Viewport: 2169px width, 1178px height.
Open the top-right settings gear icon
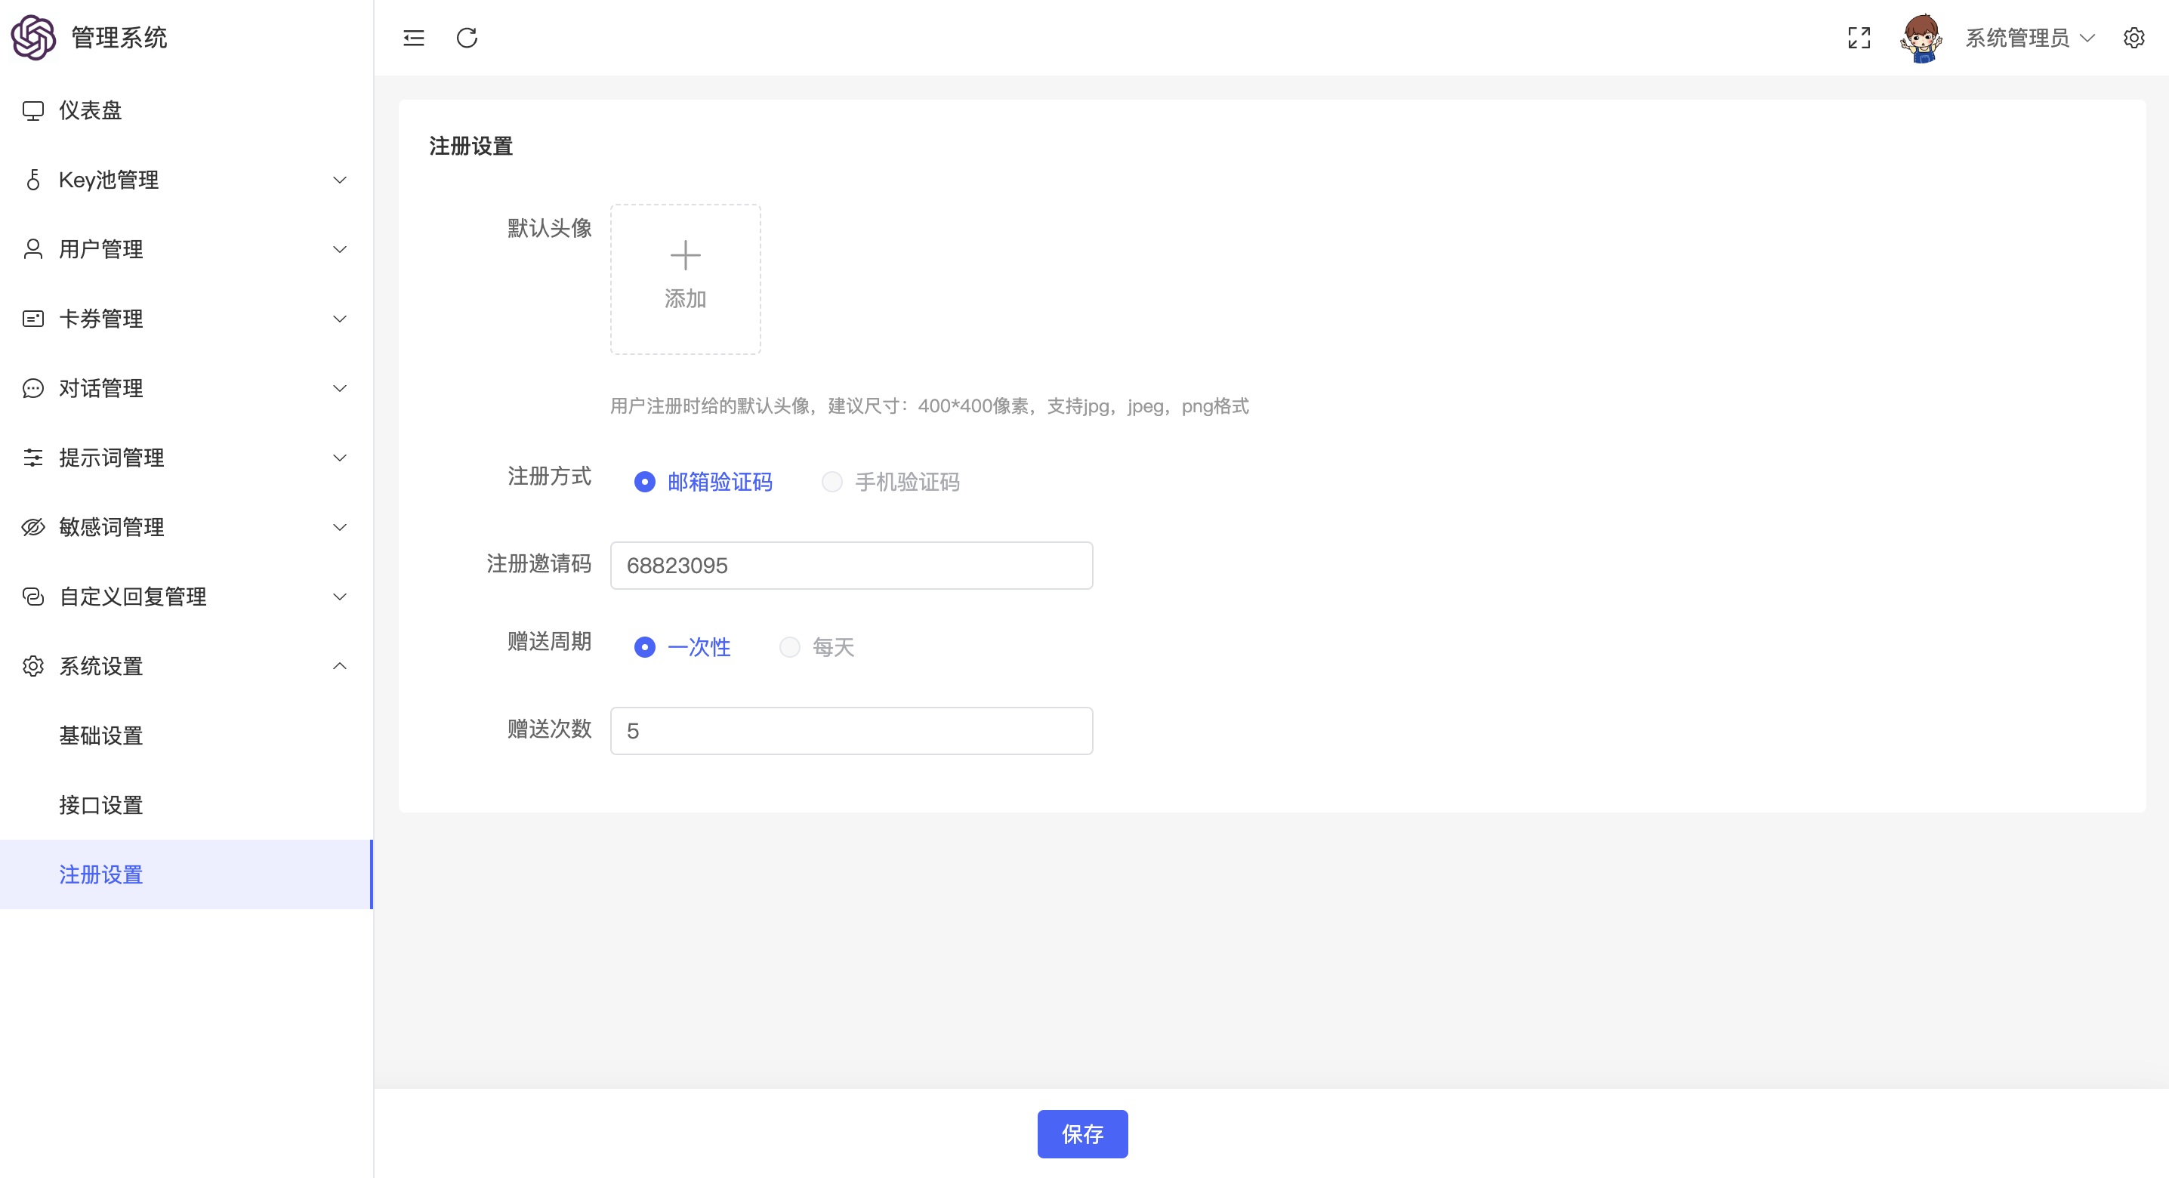[x=2134, y=38]
